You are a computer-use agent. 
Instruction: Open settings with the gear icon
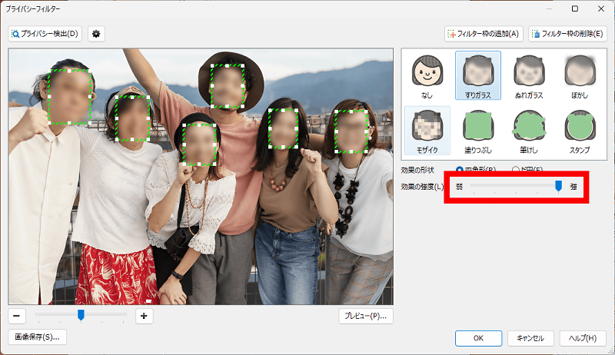pyautogui.click(x=96, y=34)
